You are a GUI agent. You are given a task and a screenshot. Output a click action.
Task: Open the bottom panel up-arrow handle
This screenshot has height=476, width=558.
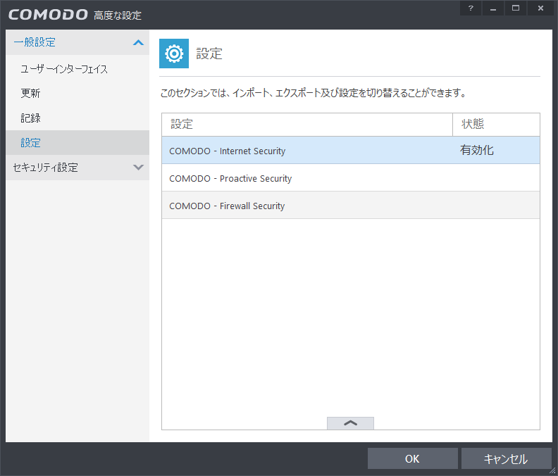click(x=350, y=423)
